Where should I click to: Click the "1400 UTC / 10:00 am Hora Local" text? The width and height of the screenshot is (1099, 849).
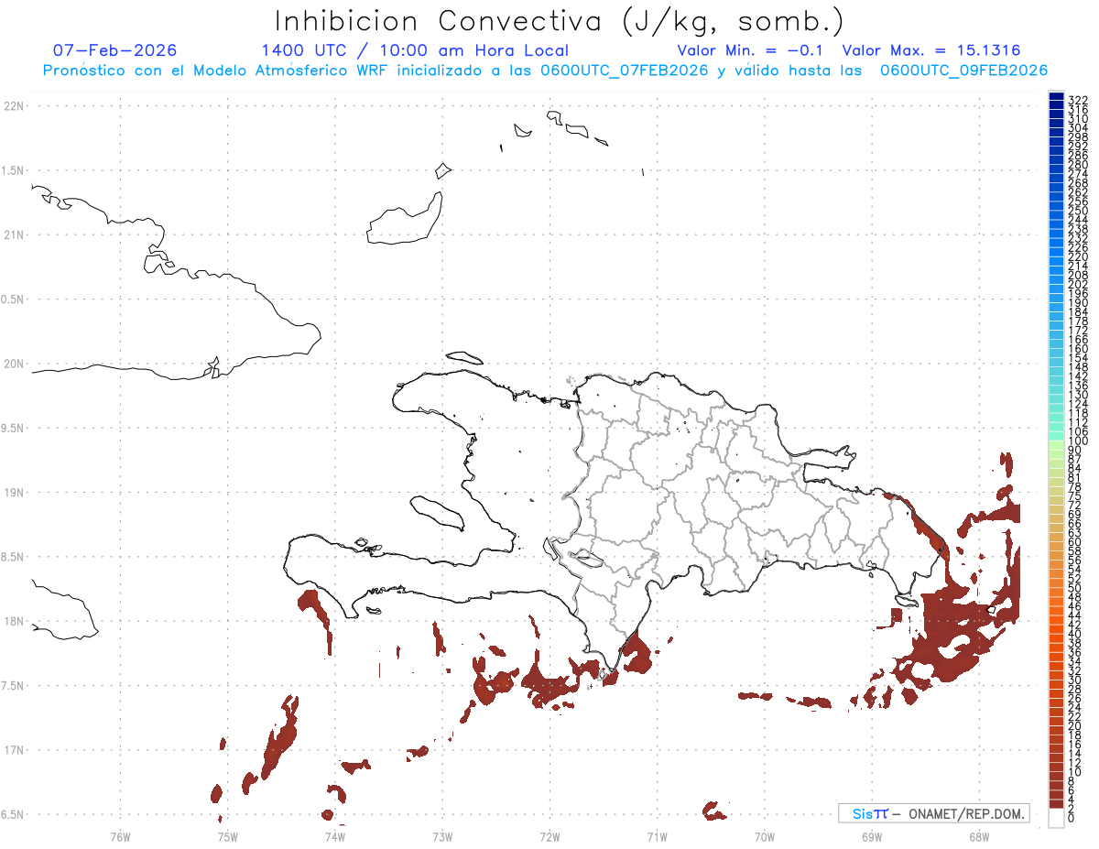point(415,50)
